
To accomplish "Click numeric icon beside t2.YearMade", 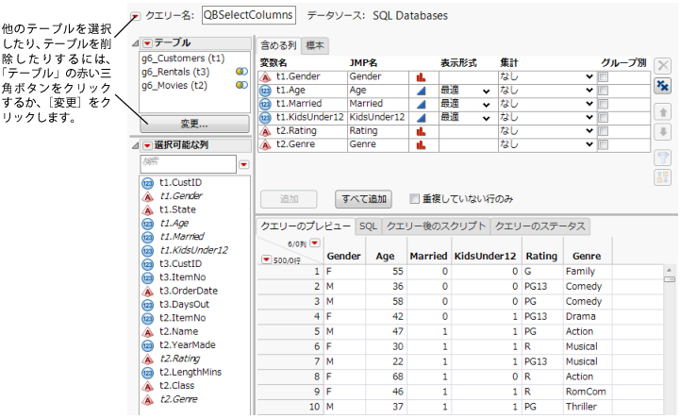I will 148,345.
